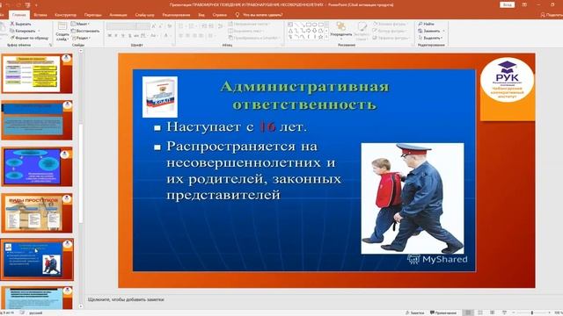Toggle Comments (Примечания) in status bar
The width and height of the screenshot is (563, 316).
coord(443,312)
